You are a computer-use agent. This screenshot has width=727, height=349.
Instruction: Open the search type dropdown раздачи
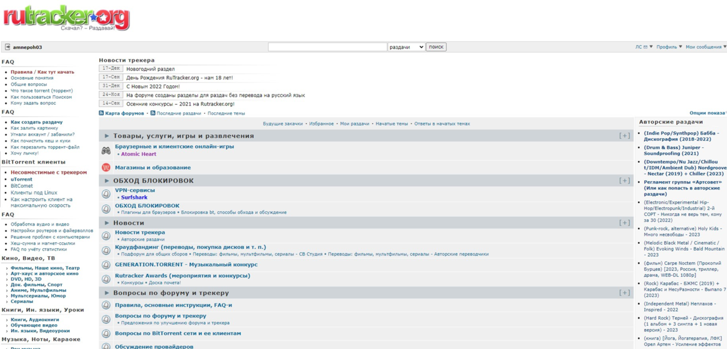(406, 47)
